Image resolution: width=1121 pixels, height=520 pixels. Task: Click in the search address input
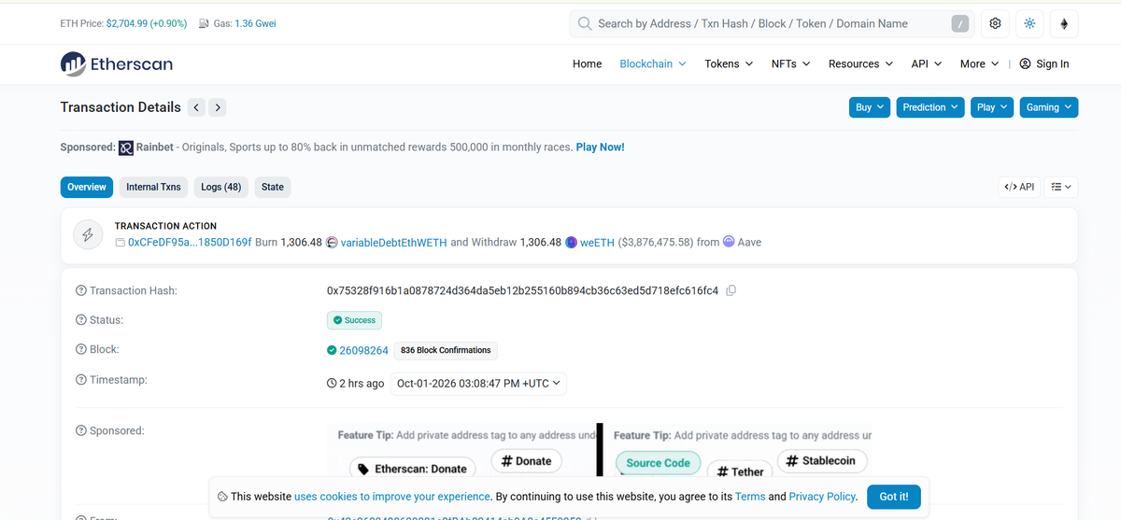click(771, 23)
